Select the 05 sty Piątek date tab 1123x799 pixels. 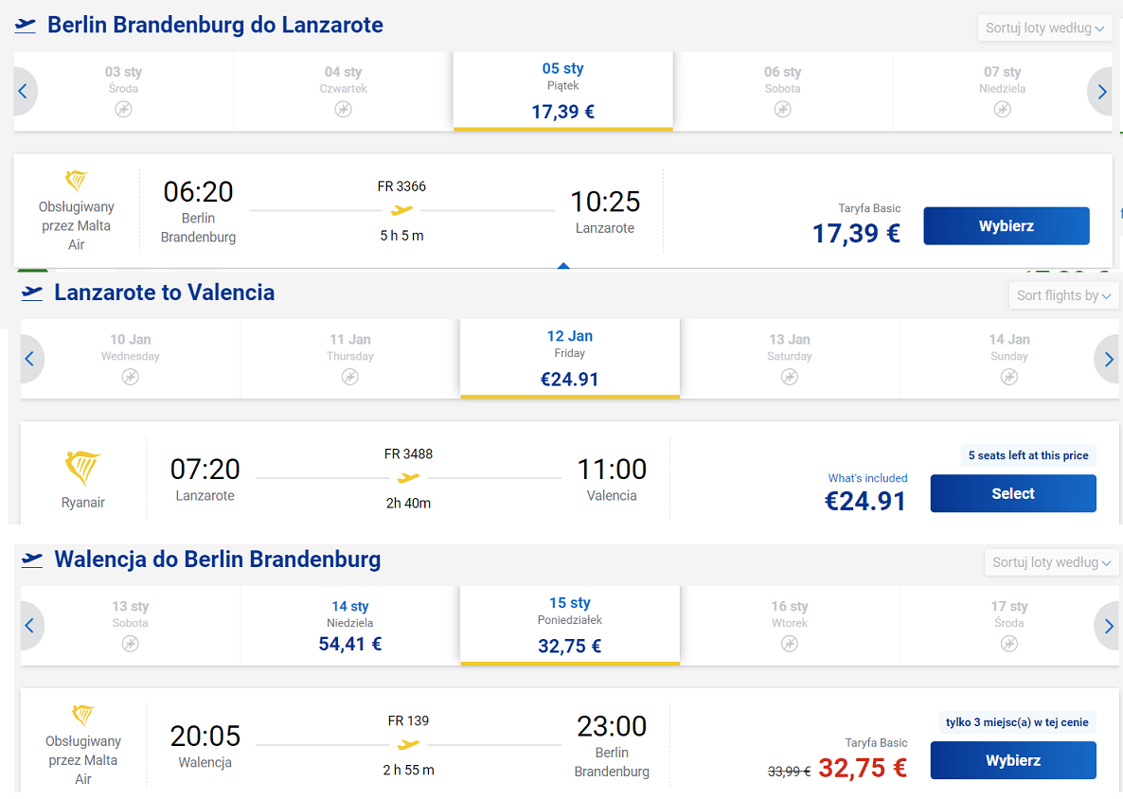tap(563, 91)
